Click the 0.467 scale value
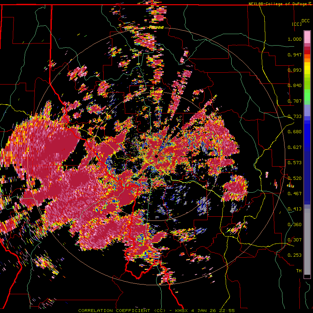This screenshot has width=313, height=313. 295,193
